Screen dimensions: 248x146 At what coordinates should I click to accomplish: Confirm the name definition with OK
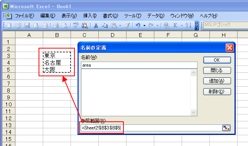(217, 60)
